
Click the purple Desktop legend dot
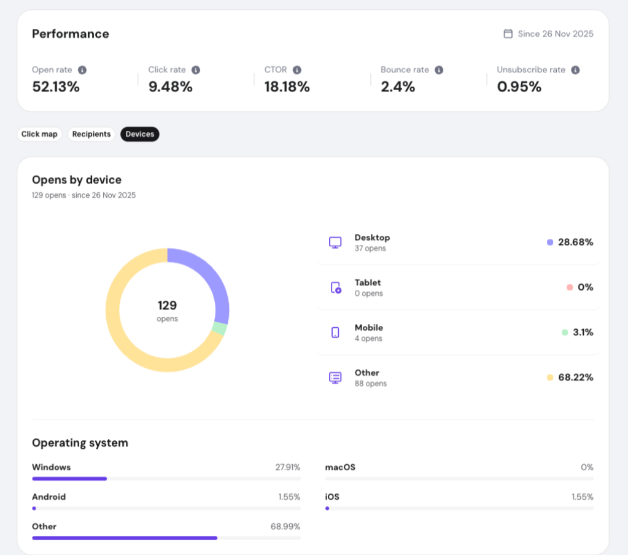550,243
